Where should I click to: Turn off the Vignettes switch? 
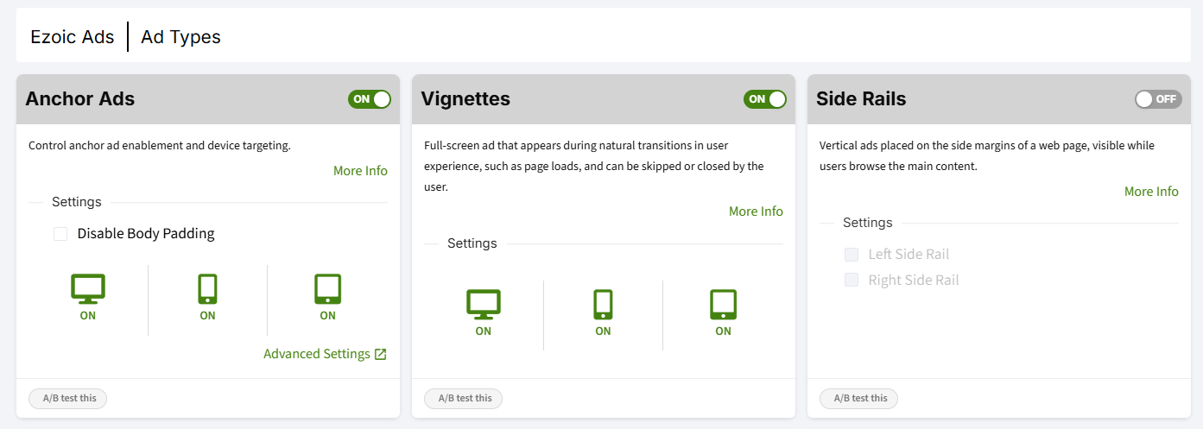[765, 99]
